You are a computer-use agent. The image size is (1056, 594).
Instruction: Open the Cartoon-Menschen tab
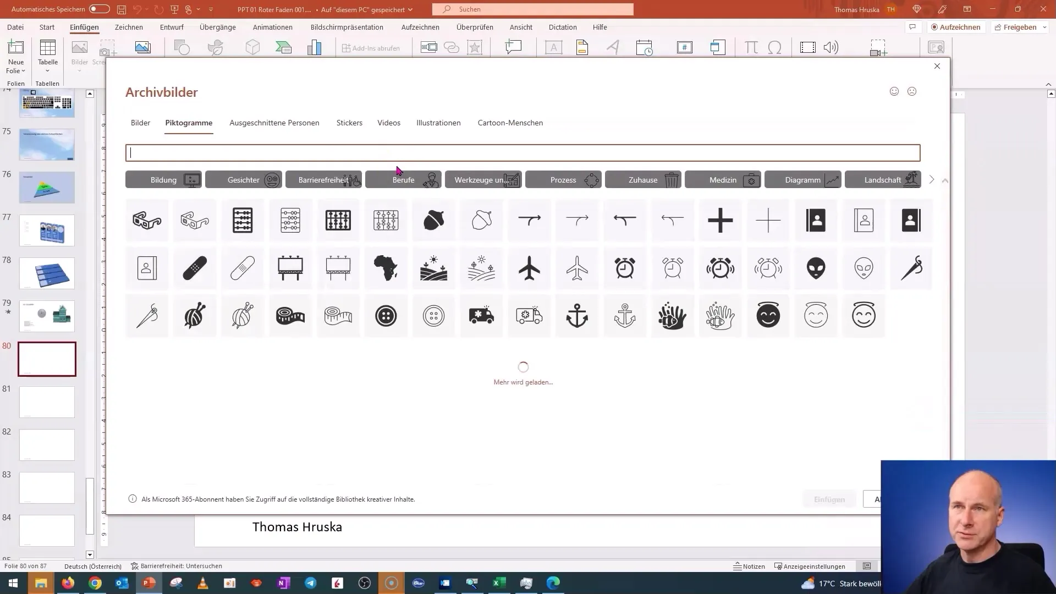510,123
